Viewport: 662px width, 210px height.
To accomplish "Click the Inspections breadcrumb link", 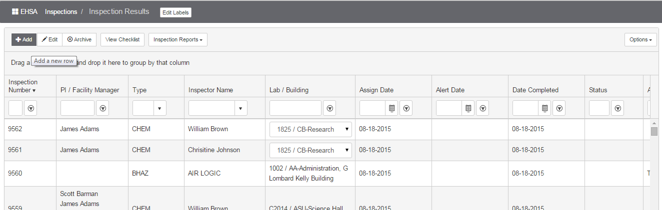I will 61,11.
